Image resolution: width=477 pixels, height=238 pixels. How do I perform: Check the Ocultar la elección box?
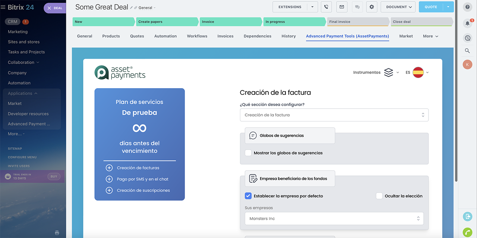pyautogui.click(x=379, y=196)
